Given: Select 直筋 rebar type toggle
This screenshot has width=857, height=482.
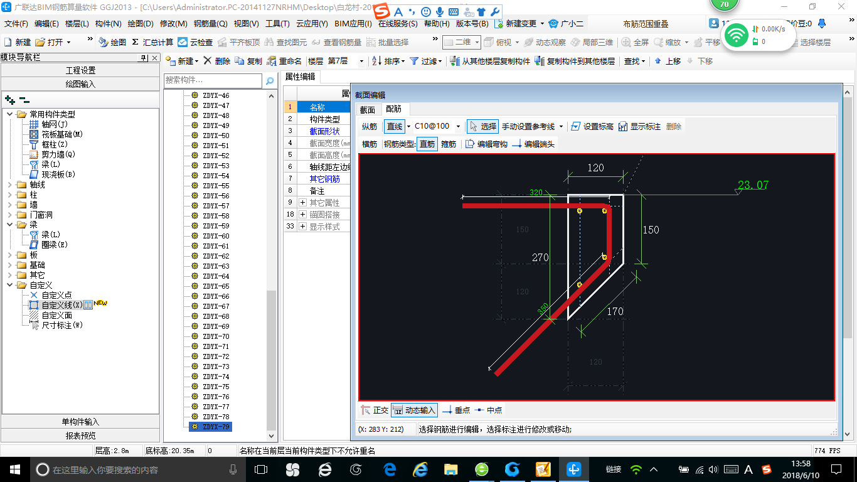Looking at the screenshot, I should [x=427, y=144].
